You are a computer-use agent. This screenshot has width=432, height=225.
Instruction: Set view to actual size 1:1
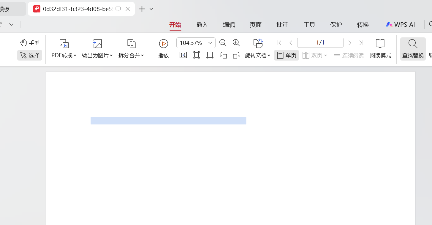(183, 55)
